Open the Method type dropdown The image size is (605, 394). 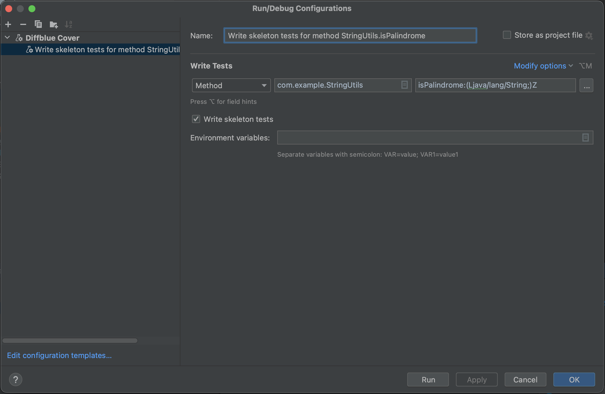[231, 86]
